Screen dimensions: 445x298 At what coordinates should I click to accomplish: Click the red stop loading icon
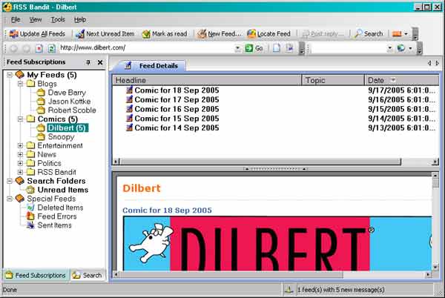coord(39,48)
